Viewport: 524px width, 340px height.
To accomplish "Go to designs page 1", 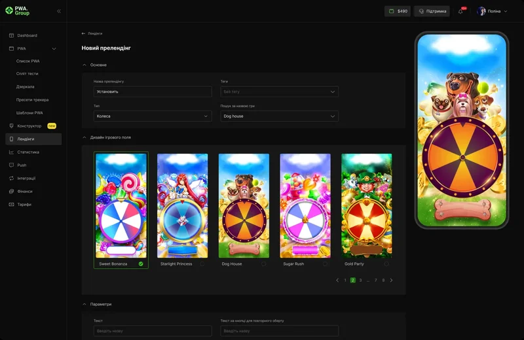I will (x=345, y=280).
